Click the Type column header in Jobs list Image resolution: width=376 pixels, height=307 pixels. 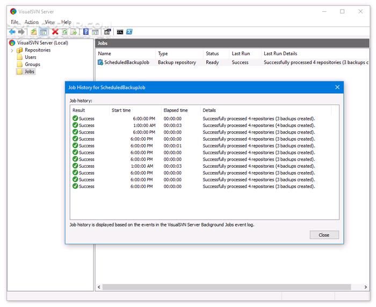[x=163, y=54]
